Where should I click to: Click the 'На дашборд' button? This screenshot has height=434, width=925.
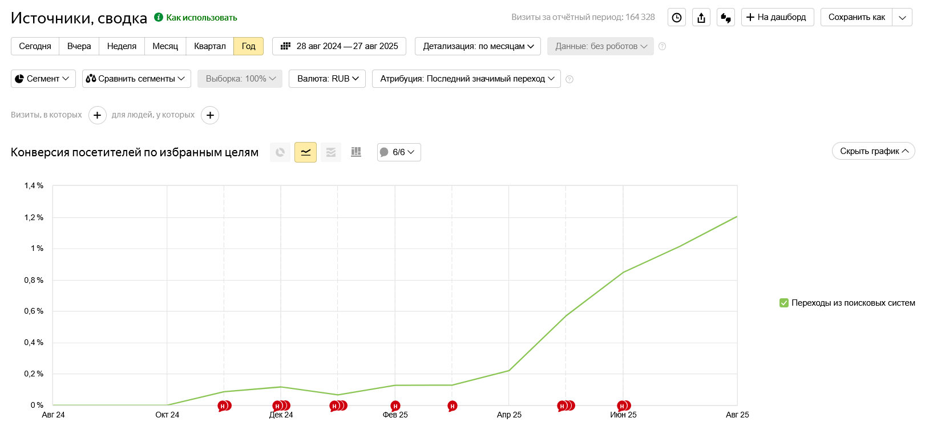click(777, 17)
